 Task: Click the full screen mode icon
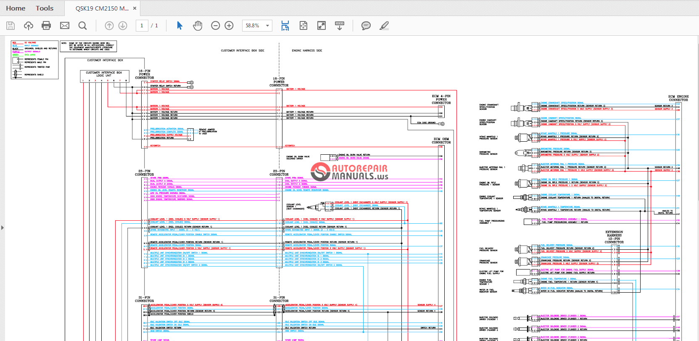(322, 26)
